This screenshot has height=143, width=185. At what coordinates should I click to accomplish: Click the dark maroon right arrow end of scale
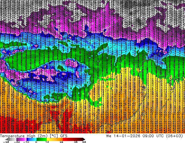click(x=84, y=139)
